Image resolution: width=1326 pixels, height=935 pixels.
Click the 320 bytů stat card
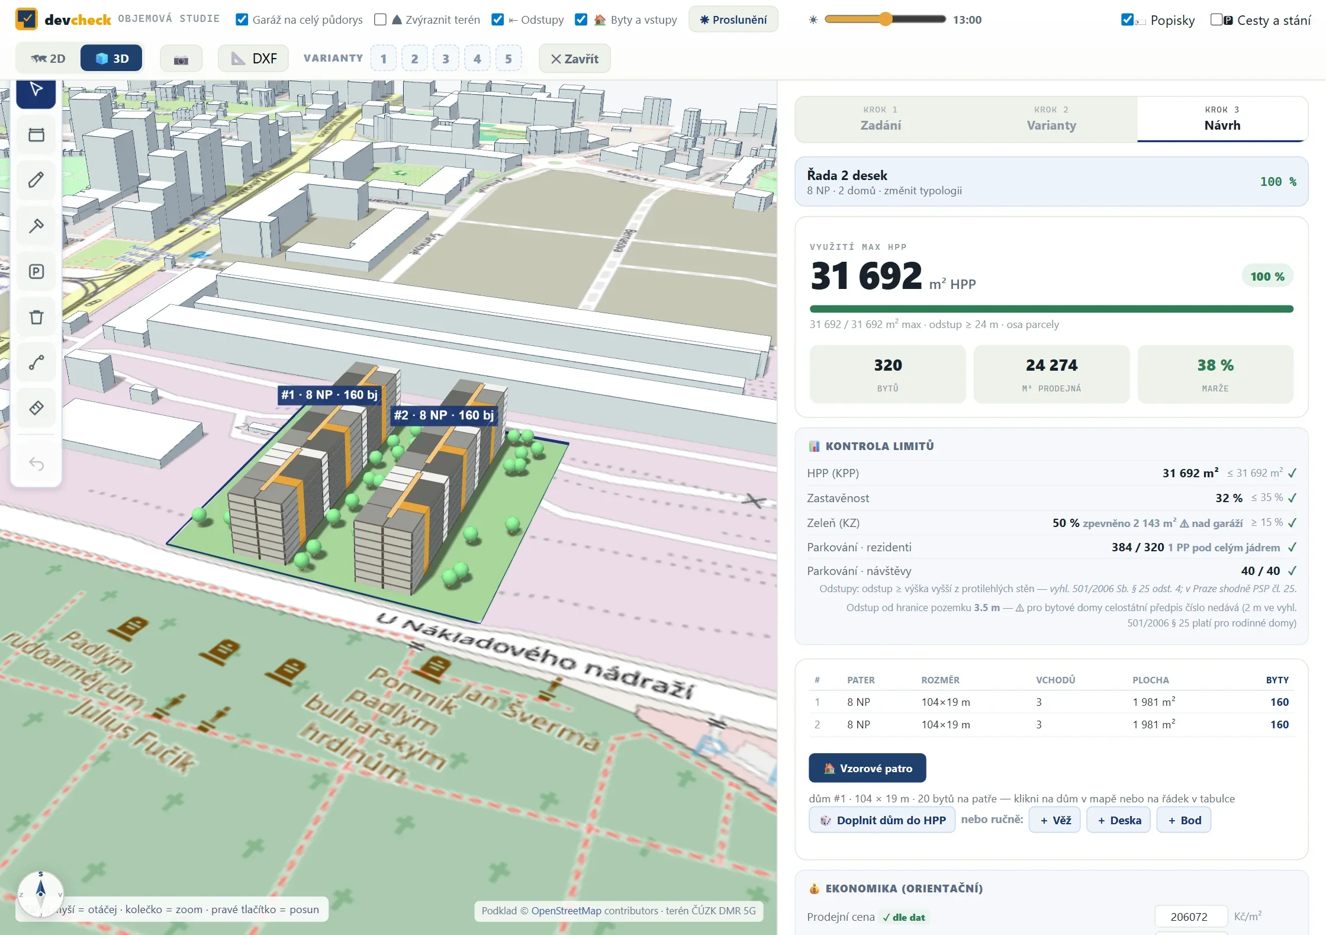(x=888, y=374)
